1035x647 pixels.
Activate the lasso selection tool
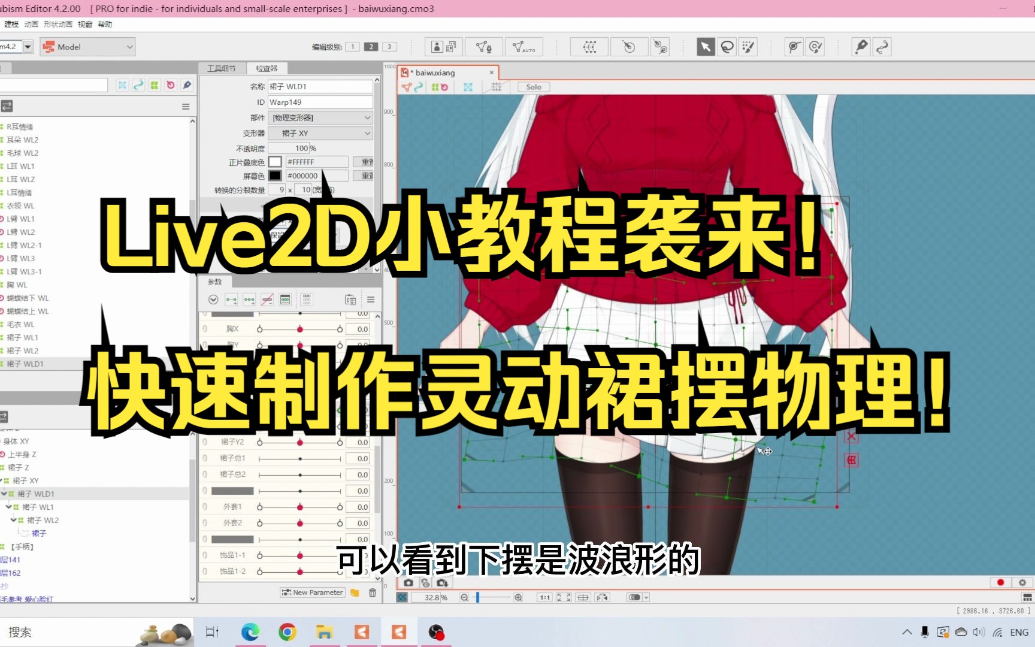pos(727,47)
